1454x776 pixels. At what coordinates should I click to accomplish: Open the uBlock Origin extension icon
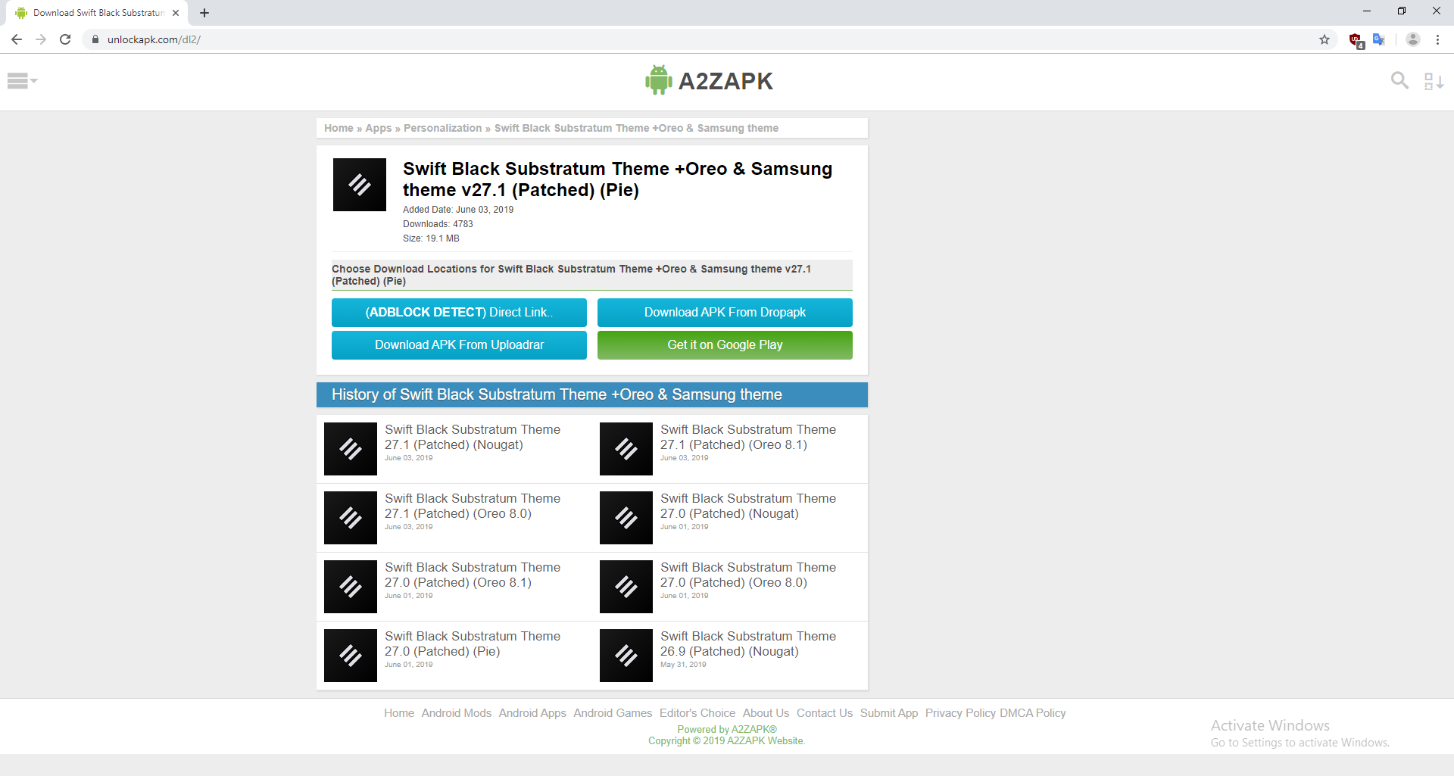point(1356,39)
